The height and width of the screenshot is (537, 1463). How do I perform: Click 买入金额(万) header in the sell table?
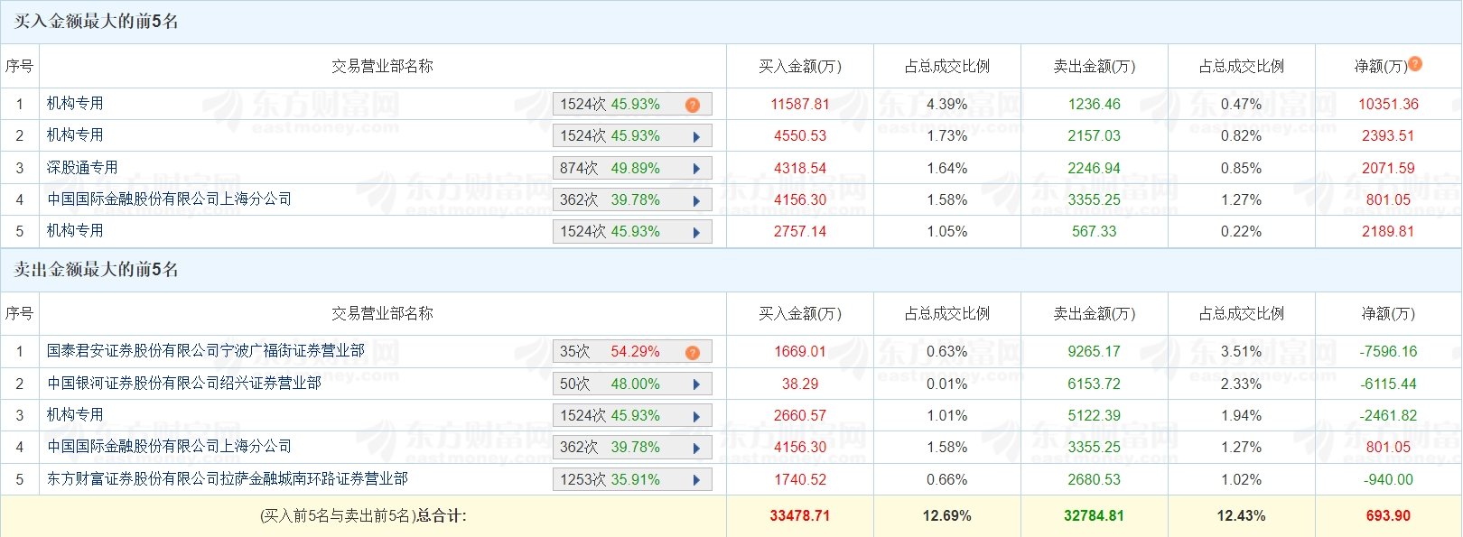pyautogui.click(x=799, y=314)
